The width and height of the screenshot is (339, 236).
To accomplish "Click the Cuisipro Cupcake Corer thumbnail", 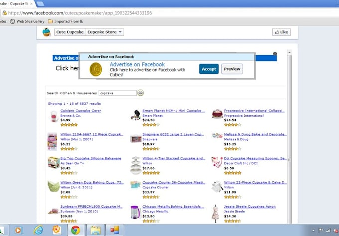I will [x=53, y=116].
